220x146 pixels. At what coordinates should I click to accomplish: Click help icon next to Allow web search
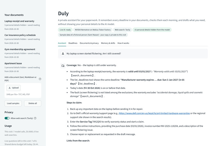[35, 118]
